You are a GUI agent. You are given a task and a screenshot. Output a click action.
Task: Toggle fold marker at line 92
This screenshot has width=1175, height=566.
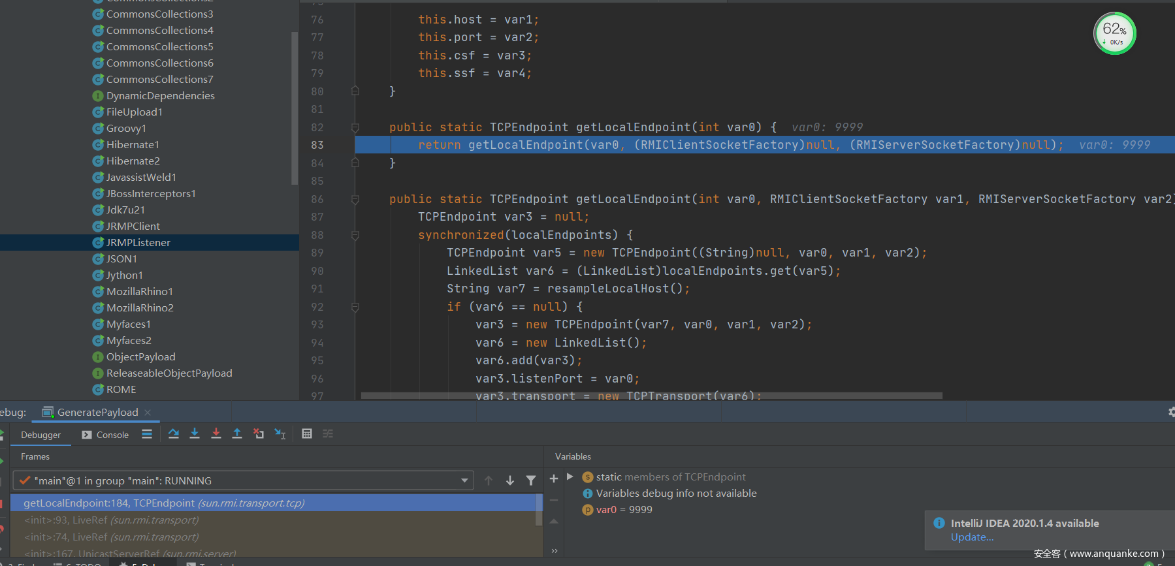click(355, 307)
